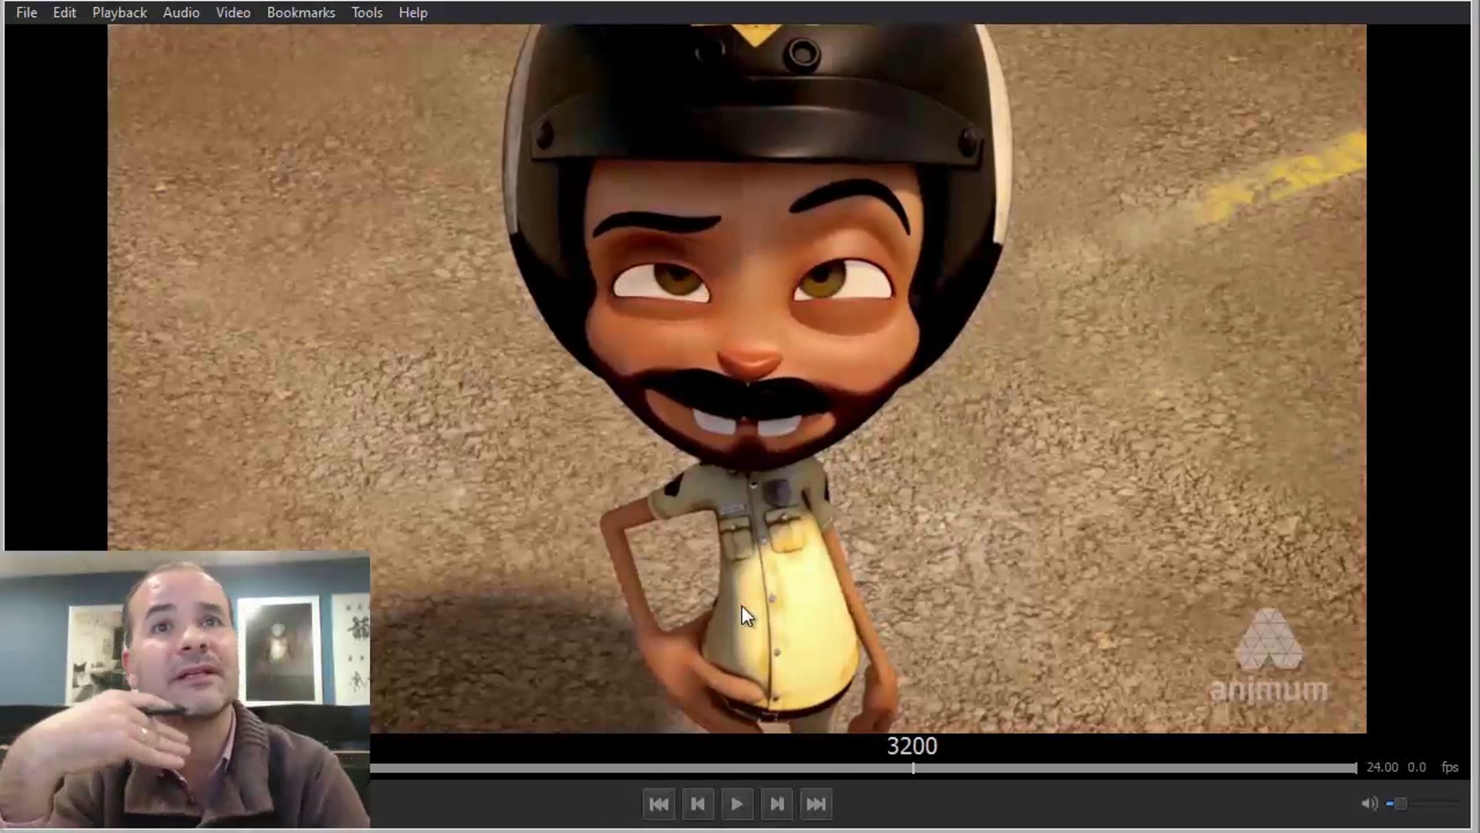Click the Play button

(x=737, y=804)
